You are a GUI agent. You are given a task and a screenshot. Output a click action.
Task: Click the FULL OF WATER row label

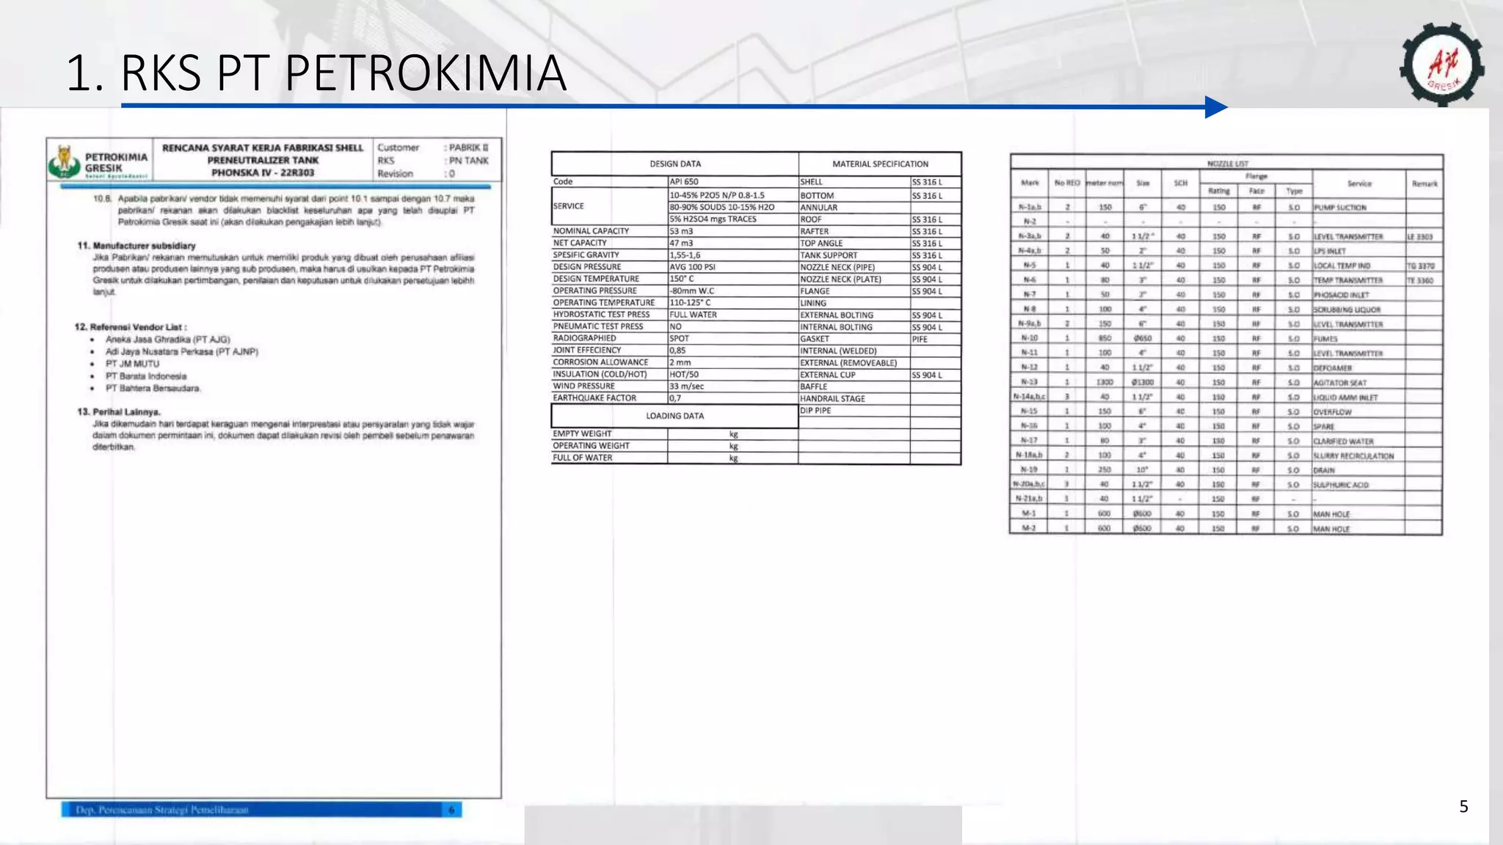[583, 458]
